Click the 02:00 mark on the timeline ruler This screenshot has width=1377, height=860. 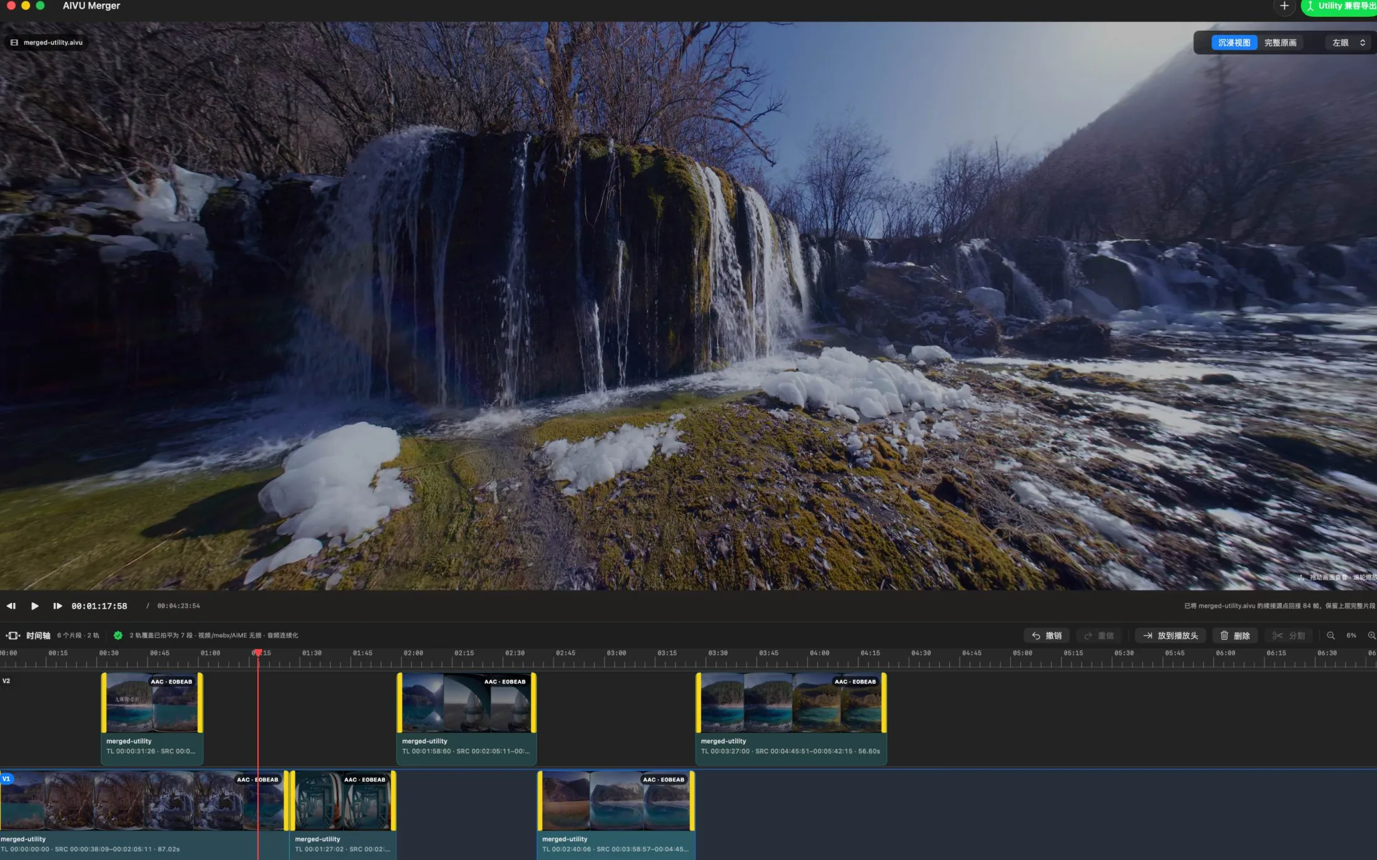tap(413, 653)
